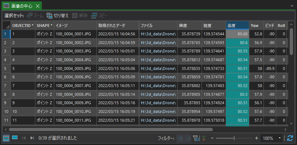The width and height of the screenshot is (297, 145).
Task: Click altitude cell 80.5 in row 8
Action: [238, 94]
